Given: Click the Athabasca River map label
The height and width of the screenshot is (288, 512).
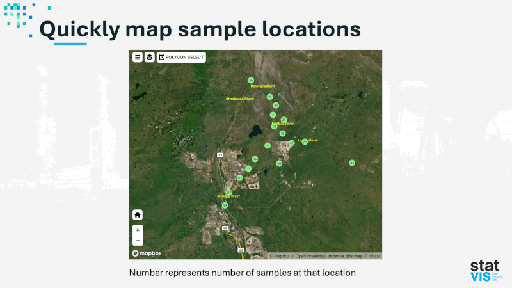Looking at the screenshot, I should point(239,99).
